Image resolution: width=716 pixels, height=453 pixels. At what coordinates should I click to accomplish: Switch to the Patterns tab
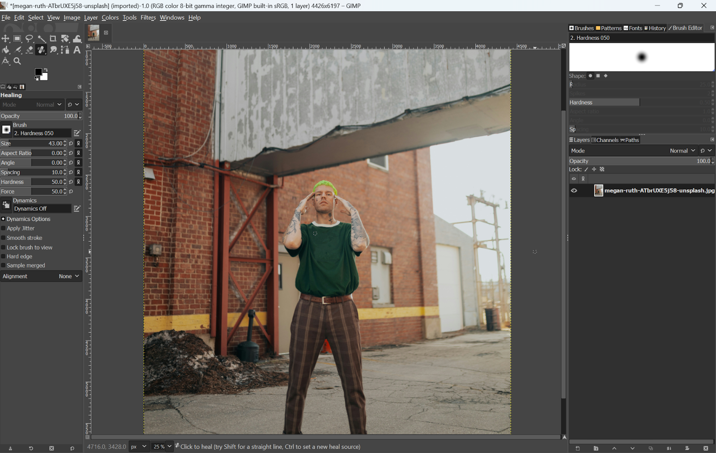click(x=609, y=28)
